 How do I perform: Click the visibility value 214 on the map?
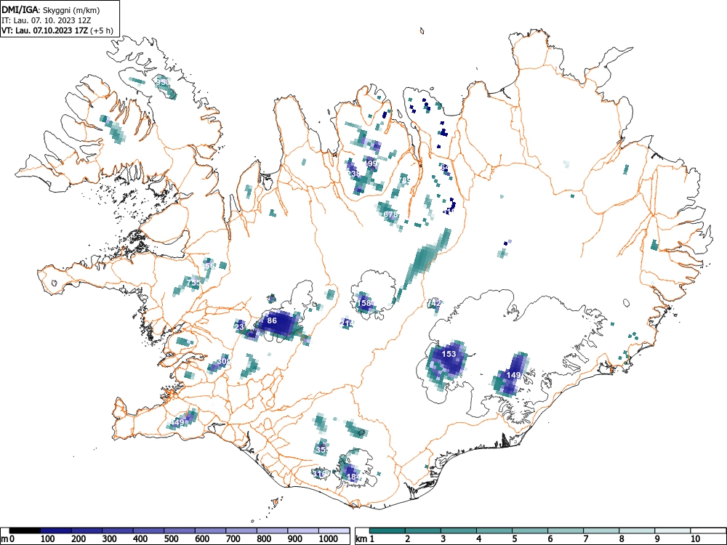tap(347, 323)
